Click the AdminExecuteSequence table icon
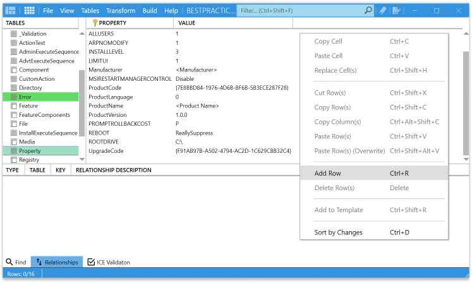The height and width of the screenshot is (283, 472). coord(13,52)
